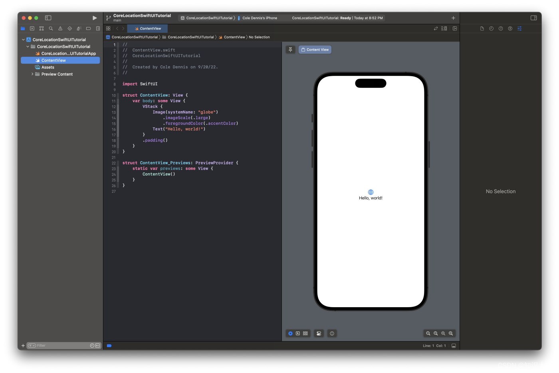Select the Content View preview button
Screen dimensions: 559x373
click(315, 49)
